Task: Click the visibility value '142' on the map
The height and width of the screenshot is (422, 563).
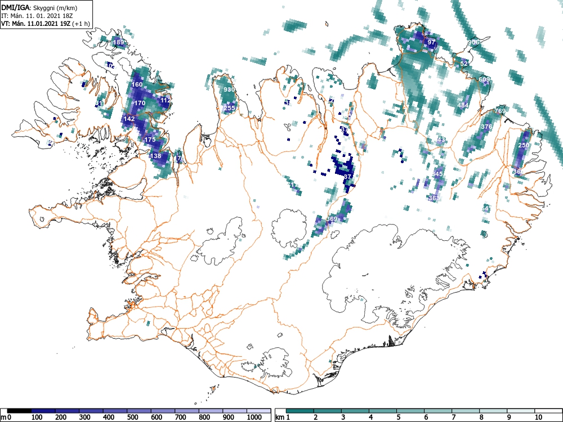Action: (x=129, y=119)
